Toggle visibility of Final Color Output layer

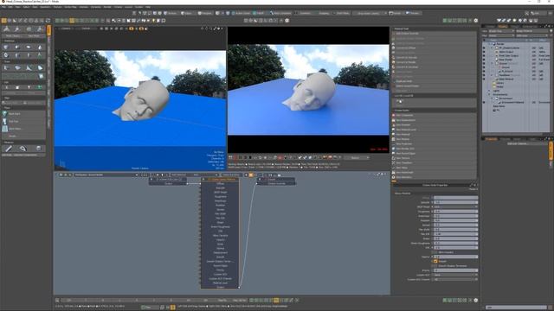[x=484, y=55]
